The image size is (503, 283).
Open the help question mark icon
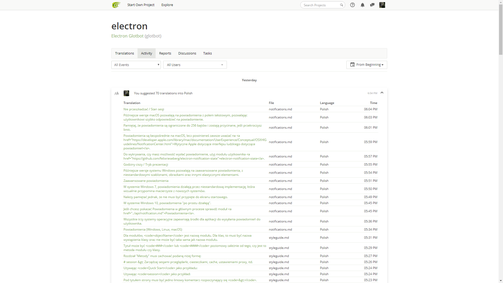coord(352,5)
